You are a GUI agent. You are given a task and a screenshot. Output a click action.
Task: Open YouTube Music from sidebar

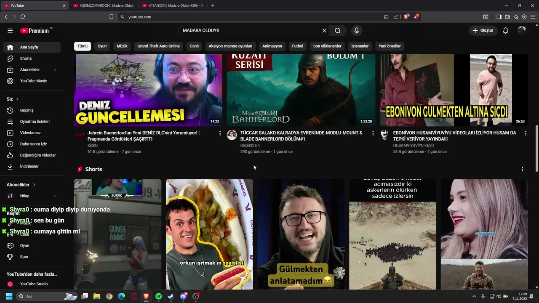32,81
